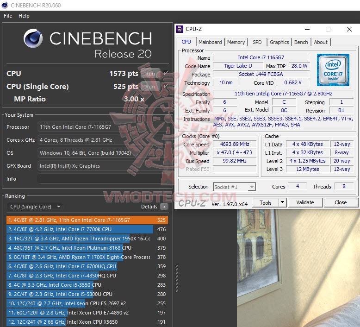Image resolution: width=360 pixels, height=327 pixels.
Task: Click the processor Name field in CPU-Z
Action: click(x=261, y=57)
